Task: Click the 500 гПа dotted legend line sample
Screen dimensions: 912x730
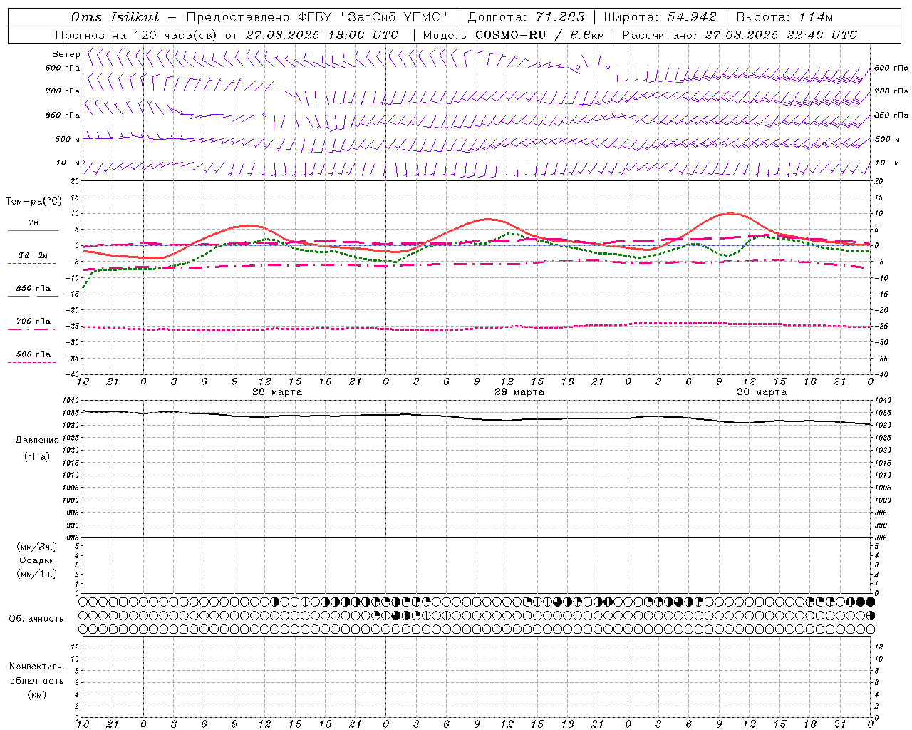Action: tap(31, 363)
